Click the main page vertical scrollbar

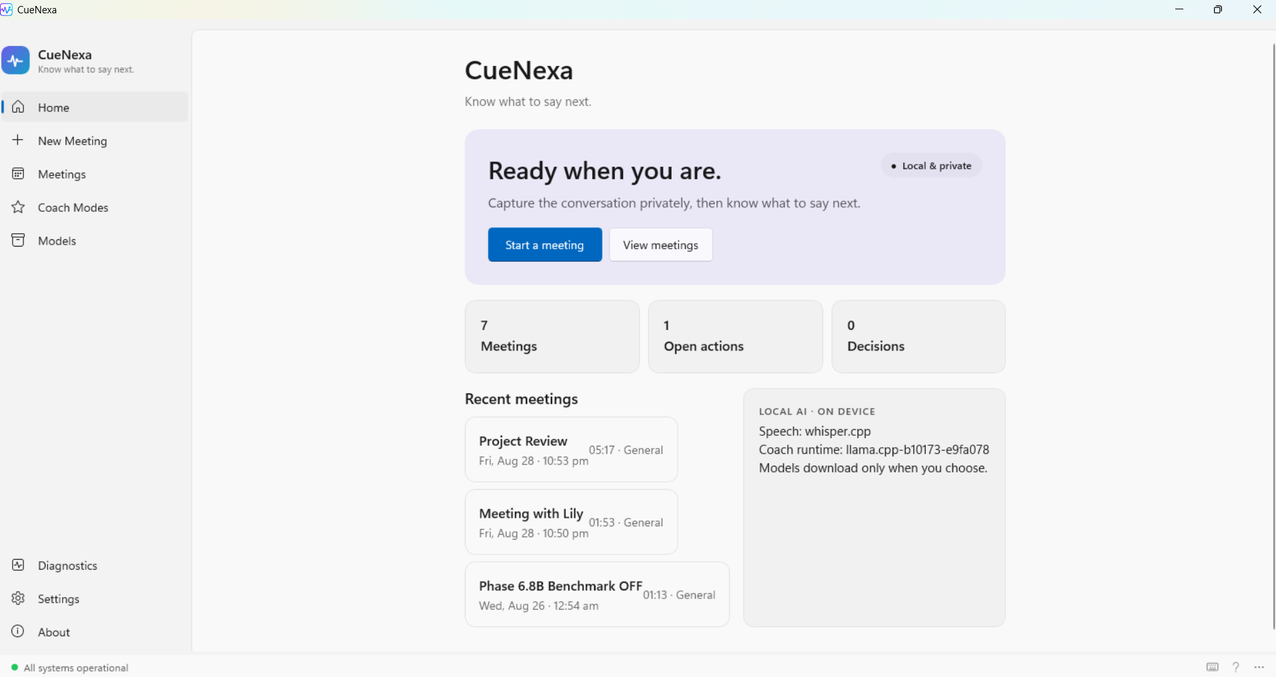(x=1273, y=337)
